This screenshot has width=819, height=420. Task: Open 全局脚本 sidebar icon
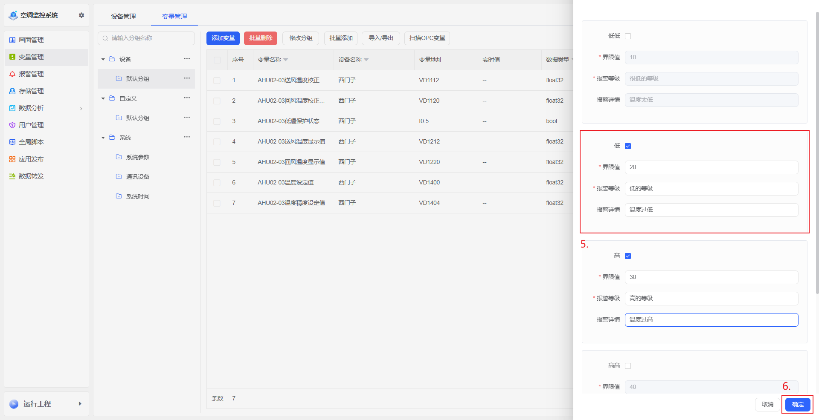click(12, 142)
